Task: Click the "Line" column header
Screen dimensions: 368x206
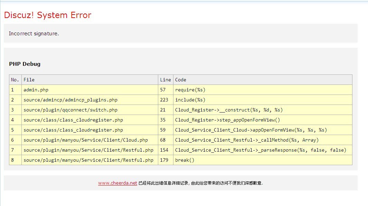Action: [166, 80]
